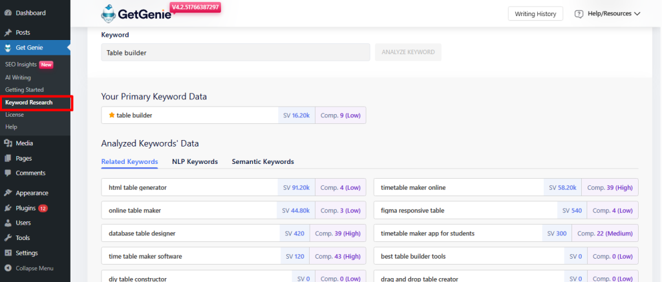Select the figma responsive table keyword
The width and height of the screenshot is (662, 282).
point(506,210)
